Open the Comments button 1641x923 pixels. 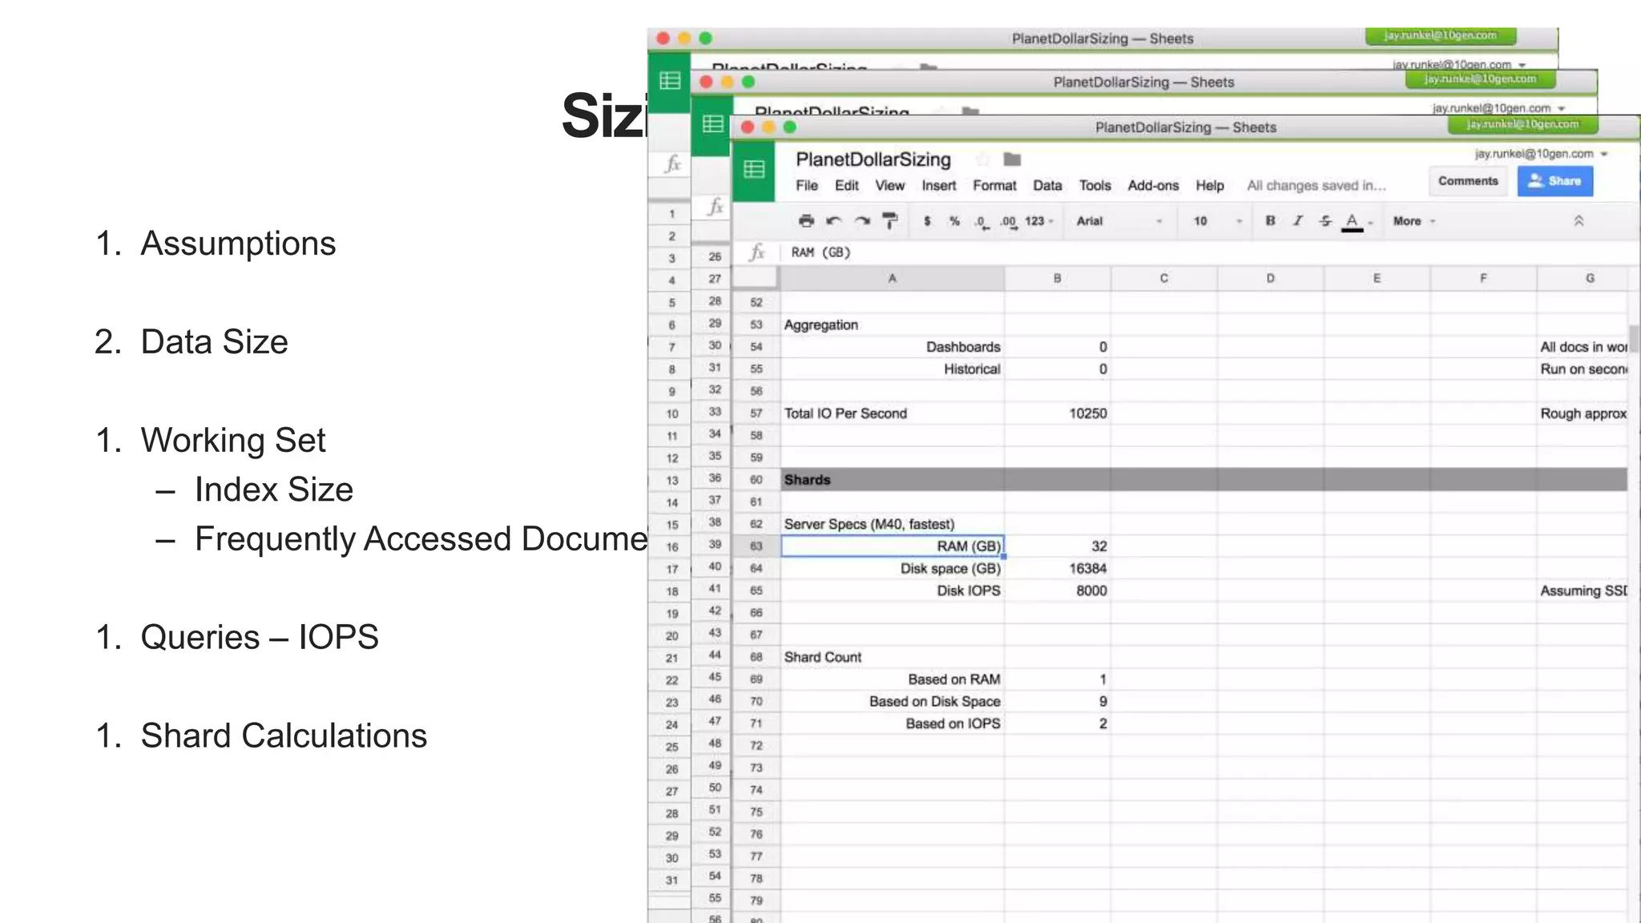tap(1468, 181)
